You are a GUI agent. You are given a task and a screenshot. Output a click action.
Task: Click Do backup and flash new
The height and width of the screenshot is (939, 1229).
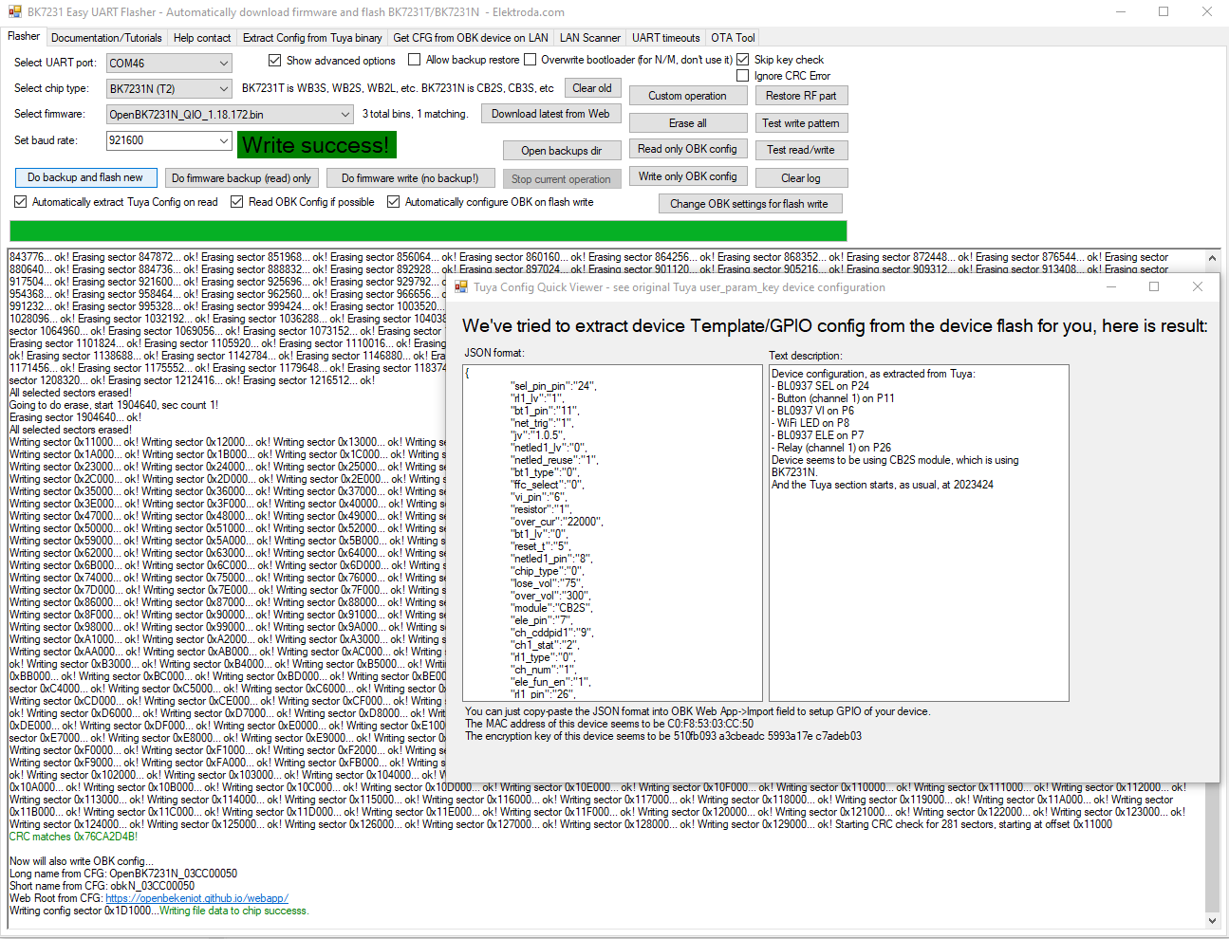point(85,177)
